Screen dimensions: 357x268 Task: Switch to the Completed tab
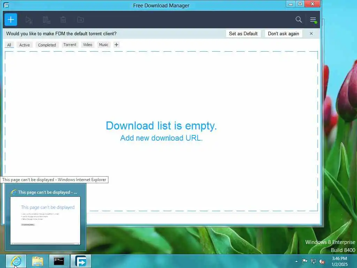point(47,45)
